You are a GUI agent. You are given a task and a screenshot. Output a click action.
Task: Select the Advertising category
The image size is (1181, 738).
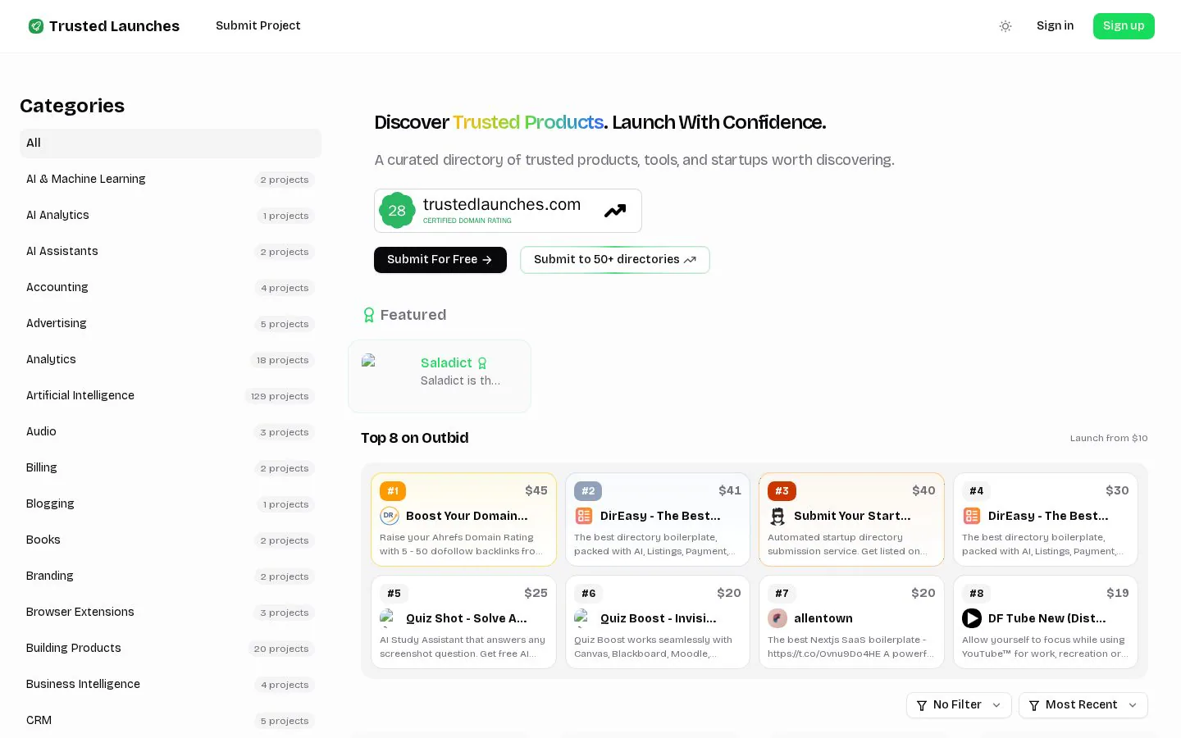171,323
